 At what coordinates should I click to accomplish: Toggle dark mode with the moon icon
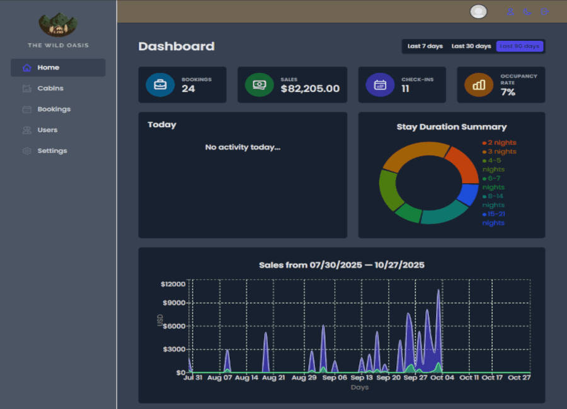[528, 11]
